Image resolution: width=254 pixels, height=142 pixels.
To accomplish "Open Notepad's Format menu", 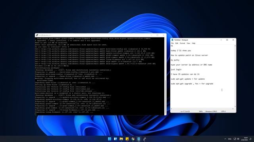I will pos(183,43).
